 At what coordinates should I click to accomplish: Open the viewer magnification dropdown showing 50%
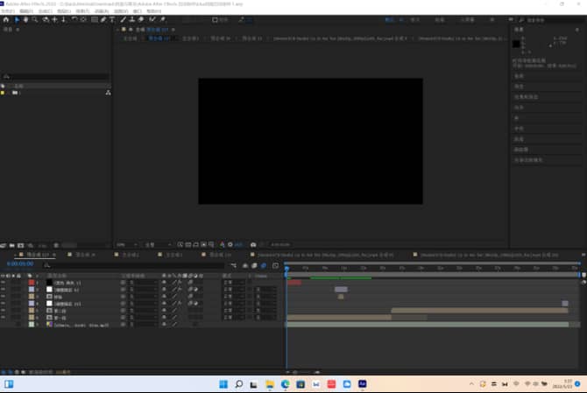[x=127, y=245]
